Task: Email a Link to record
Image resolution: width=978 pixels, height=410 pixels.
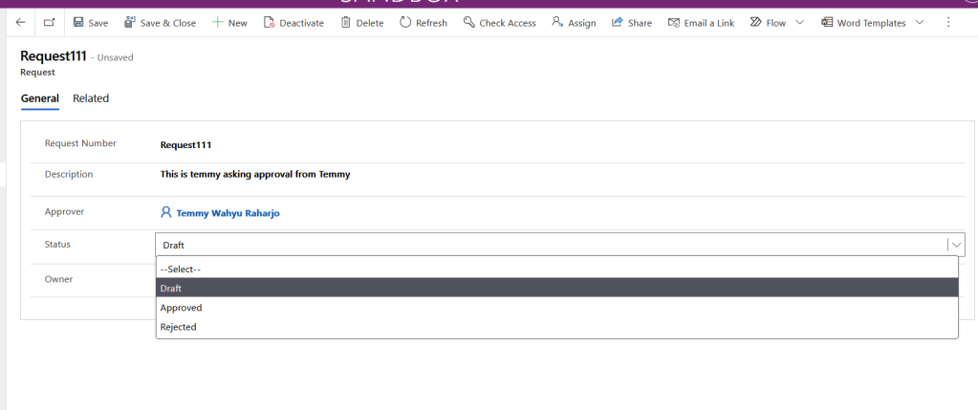Action: pyautogui.click(x=701, y=22)
